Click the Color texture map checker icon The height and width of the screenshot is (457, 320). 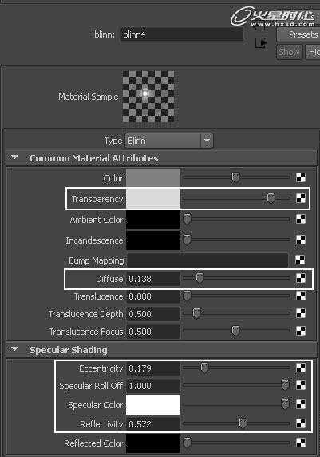pyautogui.click(x=301, y=177)
